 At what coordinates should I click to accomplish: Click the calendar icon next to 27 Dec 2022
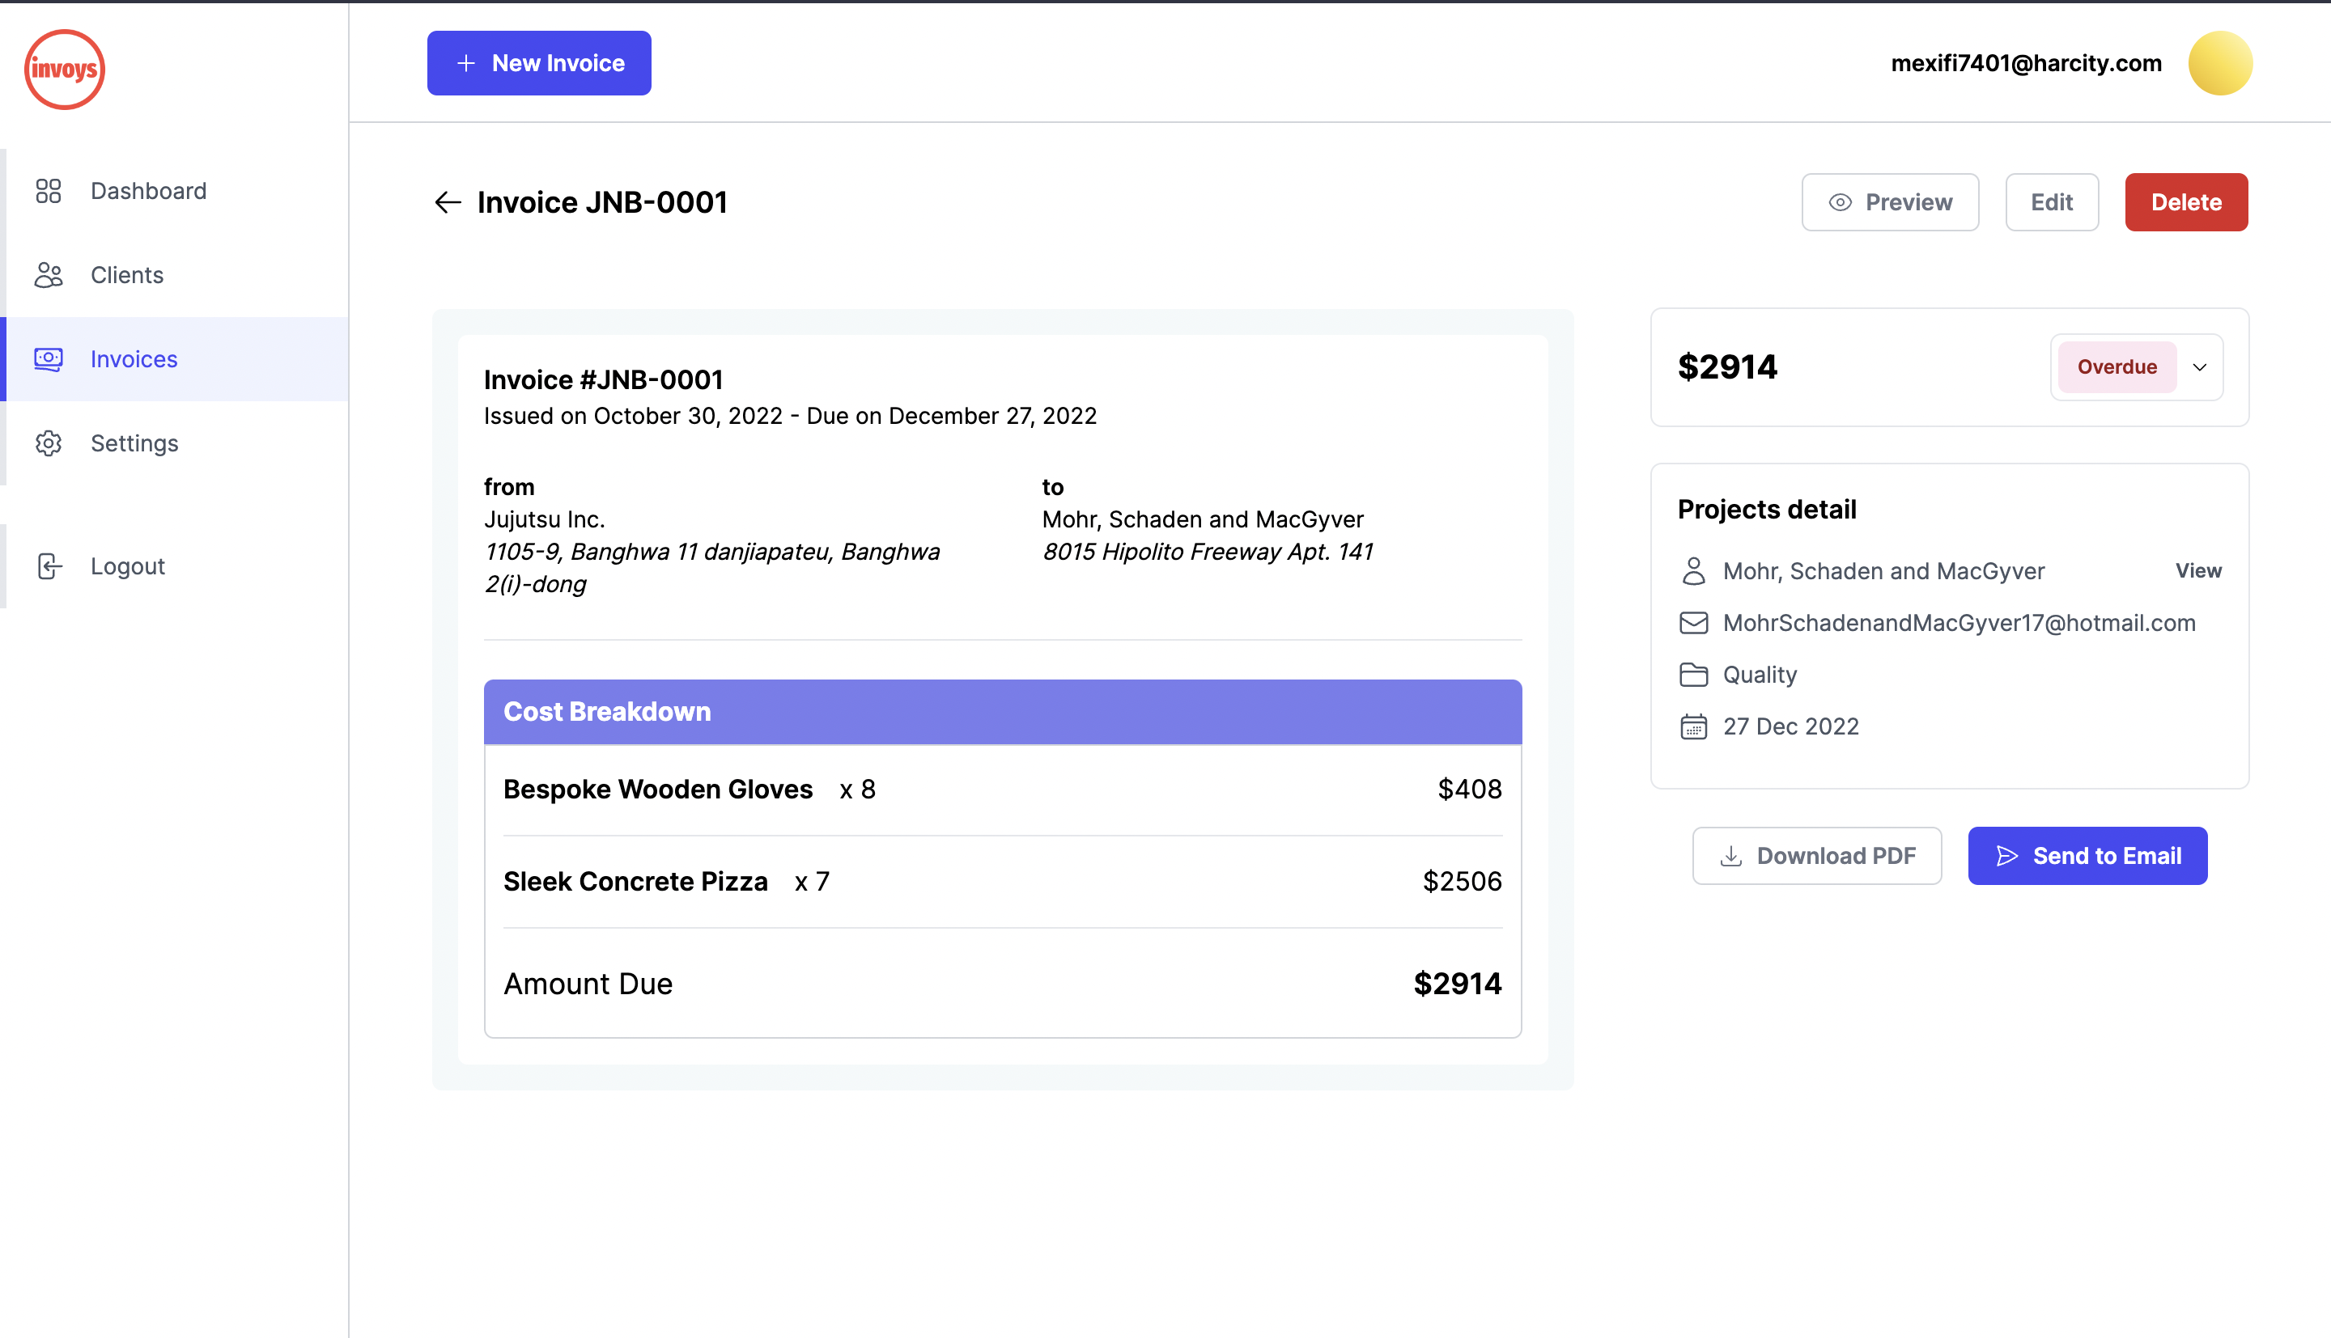1693,727
